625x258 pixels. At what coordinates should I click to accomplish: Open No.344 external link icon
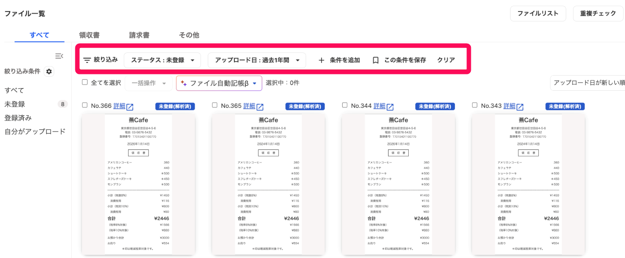[390, 107]
